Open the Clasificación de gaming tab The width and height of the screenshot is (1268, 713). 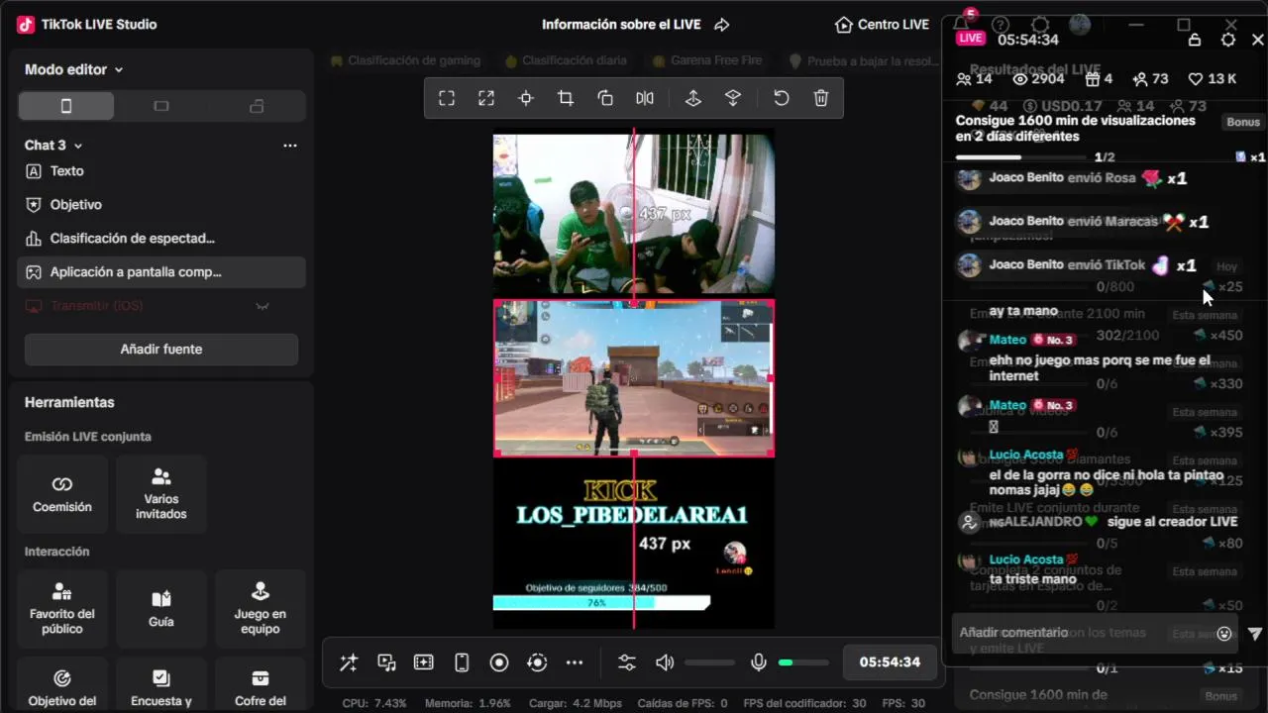click(406, 60)
